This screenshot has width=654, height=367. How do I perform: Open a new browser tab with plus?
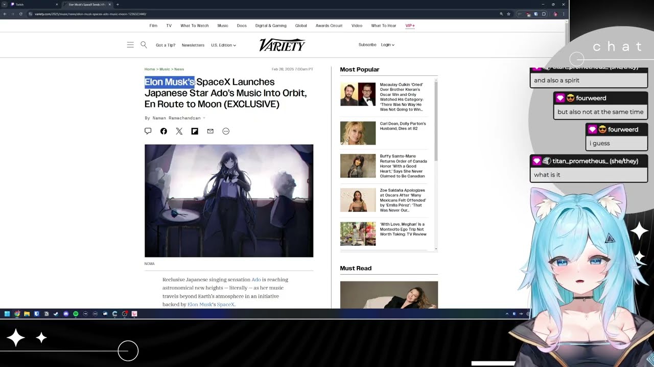(118, 5)
